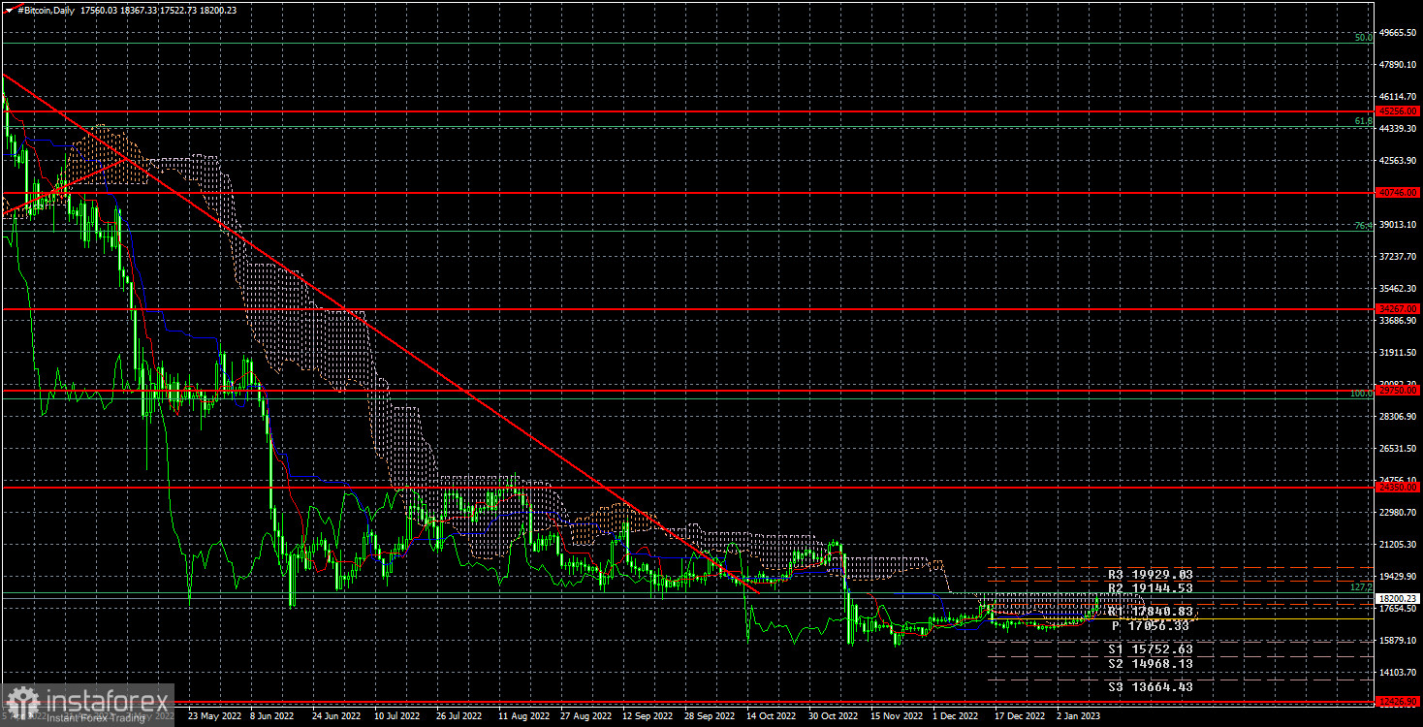Screen dimensions: 1423x727
Task: Click the 15879.10 price axis label
Action: (x=1398, y=641)
